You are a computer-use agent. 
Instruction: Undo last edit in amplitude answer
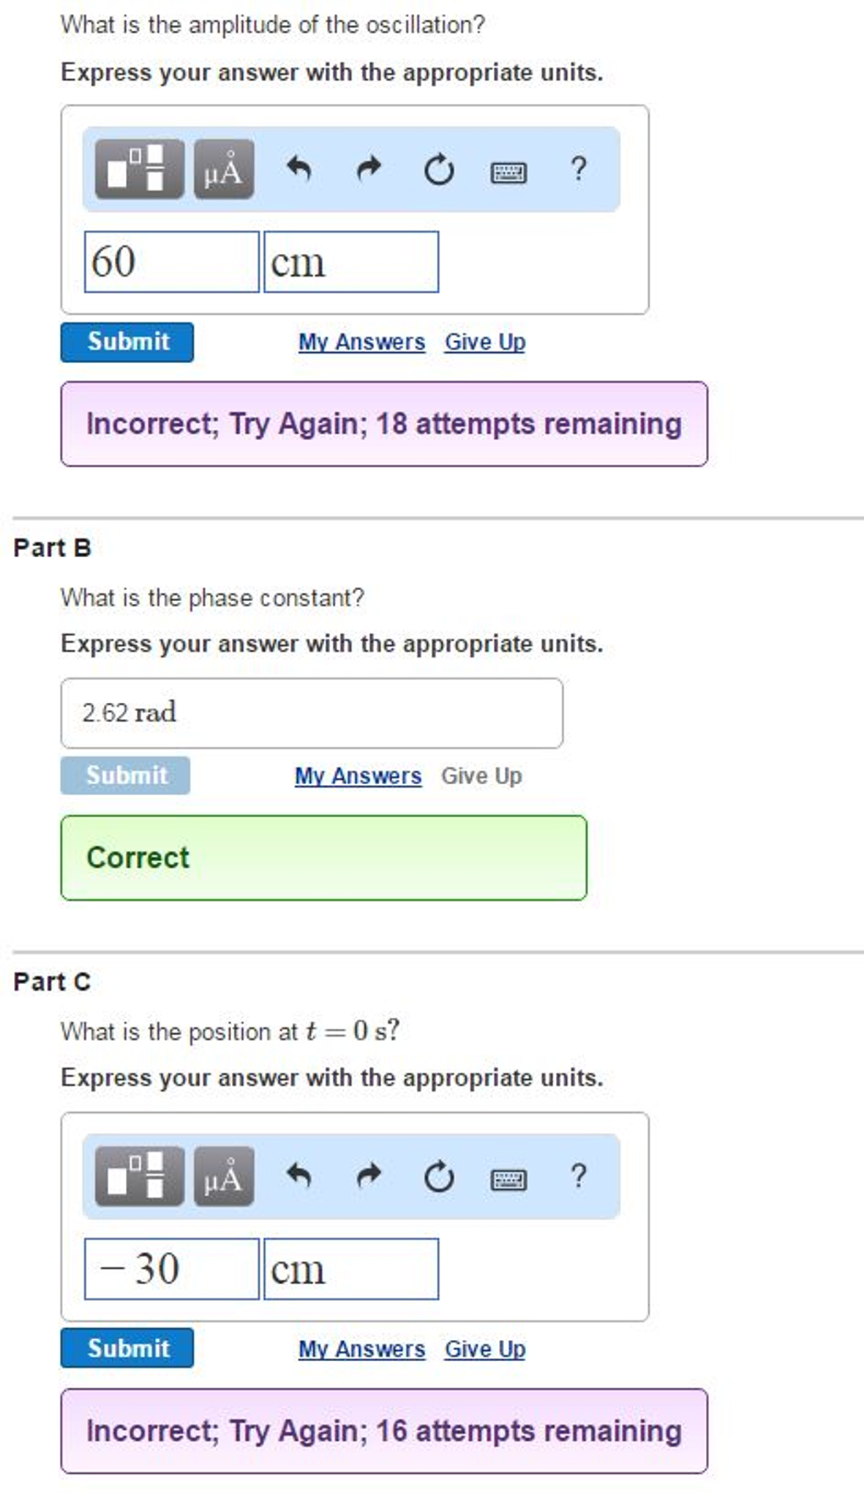[x=298, y=169]
